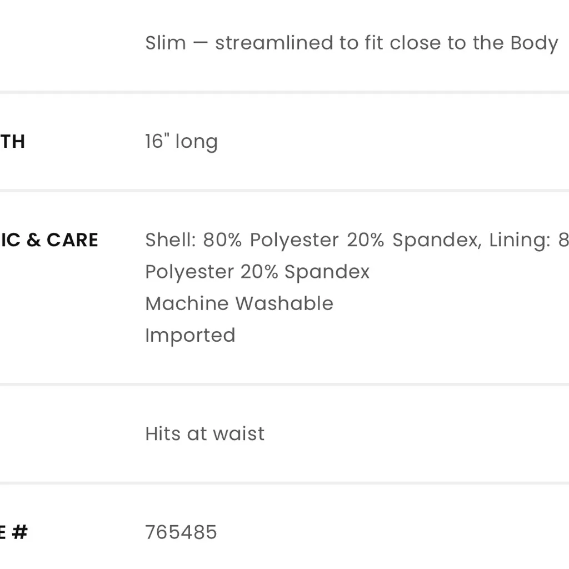Image resolution: width=569 pixels, height=569 pixels.
Task: Click the word "Hits" in the rise row
Action: 162,433
